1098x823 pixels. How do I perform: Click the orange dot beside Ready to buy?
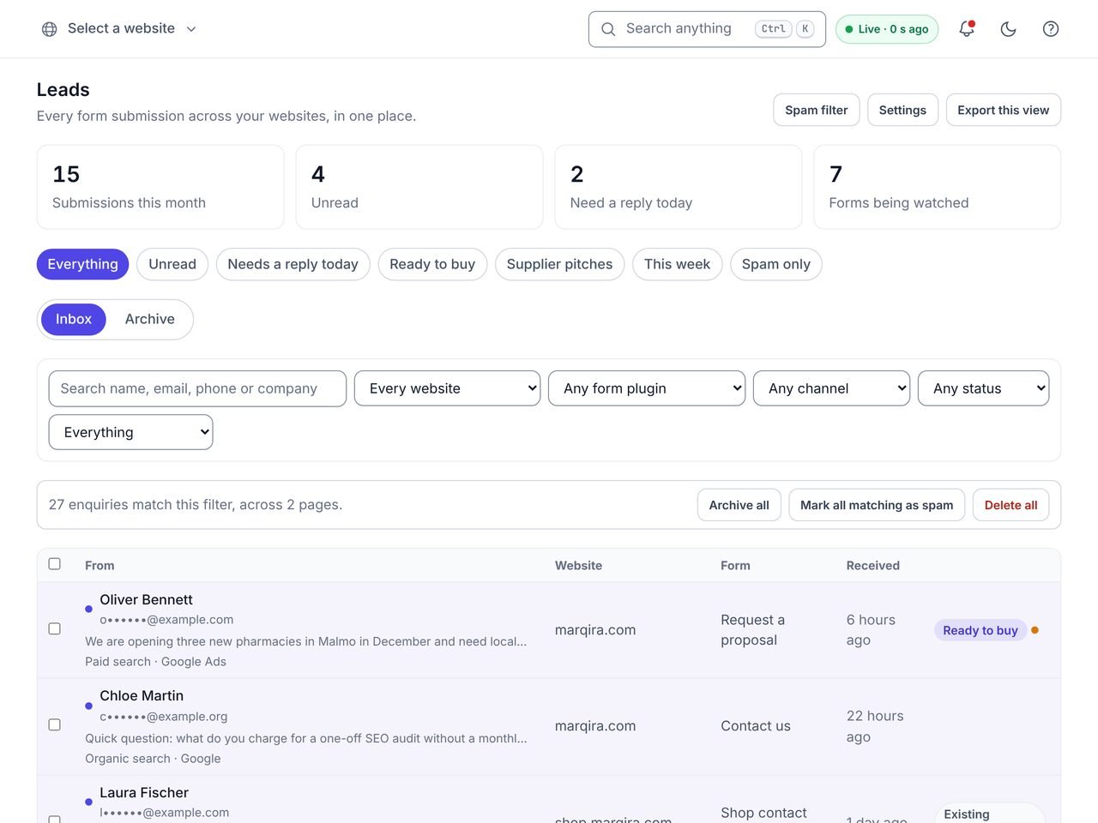coord(1035,630)
